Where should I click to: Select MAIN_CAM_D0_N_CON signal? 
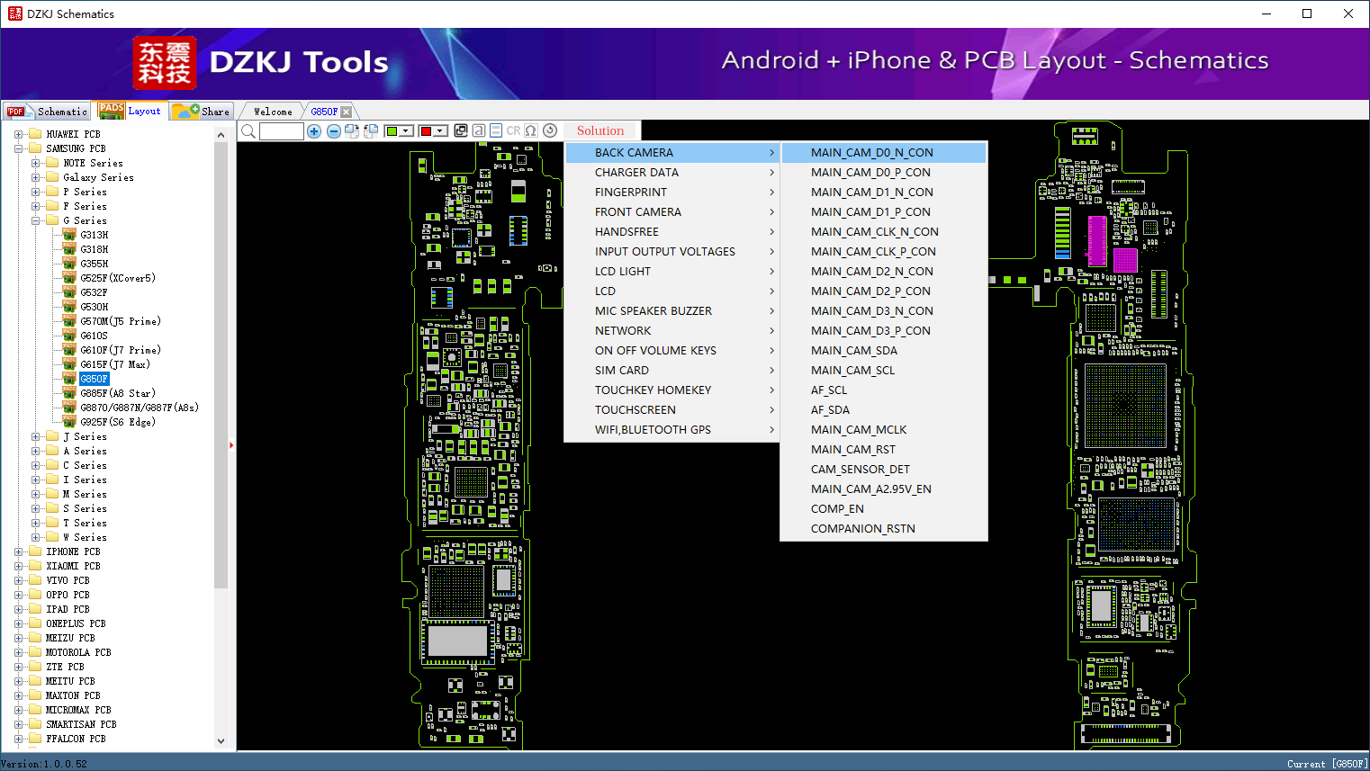884,153
